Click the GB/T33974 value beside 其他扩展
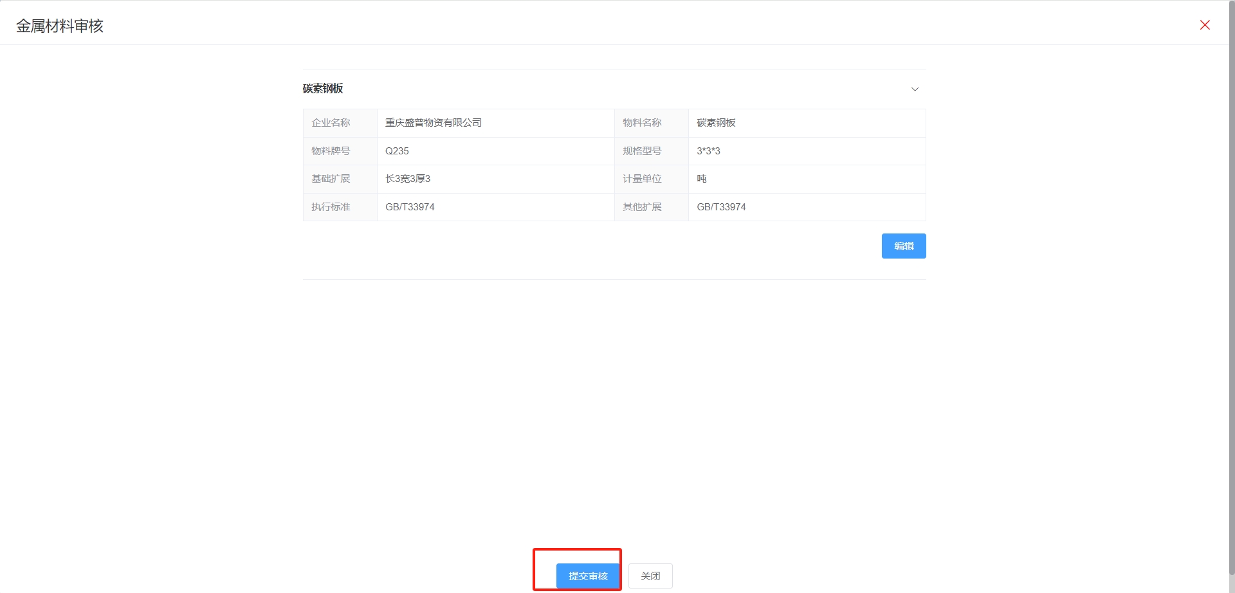1235x593 pixels. (721, 207)
